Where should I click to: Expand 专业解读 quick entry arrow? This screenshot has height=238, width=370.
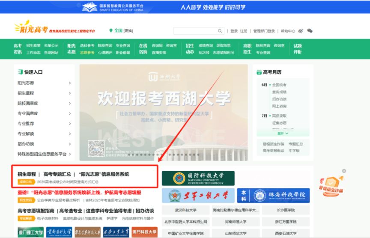[70, 134]
